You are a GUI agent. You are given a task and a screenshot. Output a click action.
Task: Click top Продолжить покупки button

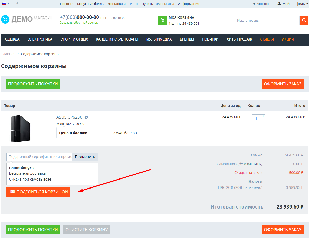click(x=33, y=84)
